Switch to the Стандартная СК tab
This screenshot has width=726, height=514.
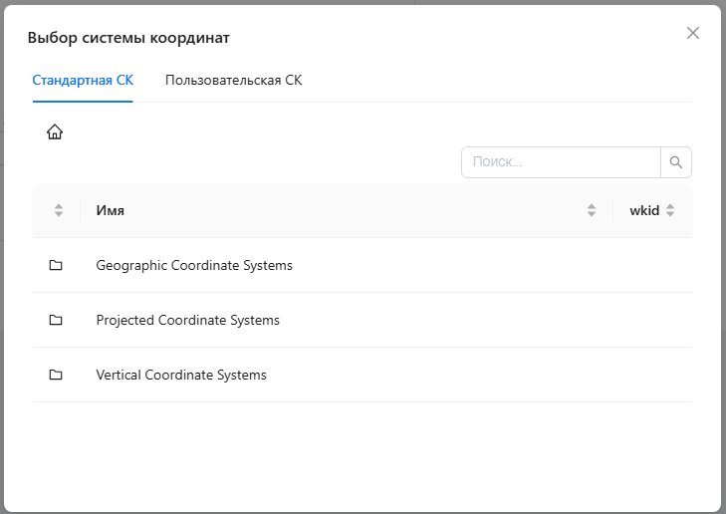point(83,80)
